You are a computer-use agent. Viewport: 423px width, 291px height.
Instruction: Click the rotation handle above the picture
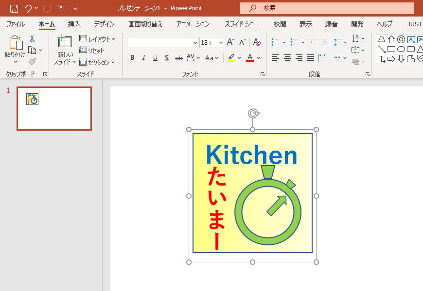point(253,114)
